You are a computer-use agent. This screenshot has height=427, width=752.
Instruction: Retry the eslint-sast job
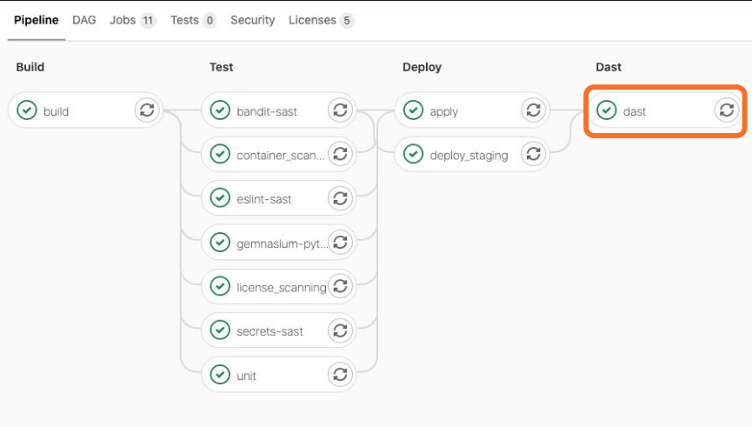pyautogui.click(x=340, y=199)
